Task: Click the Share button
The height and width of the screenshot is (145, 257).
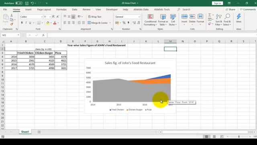Action: pos(230,10)
